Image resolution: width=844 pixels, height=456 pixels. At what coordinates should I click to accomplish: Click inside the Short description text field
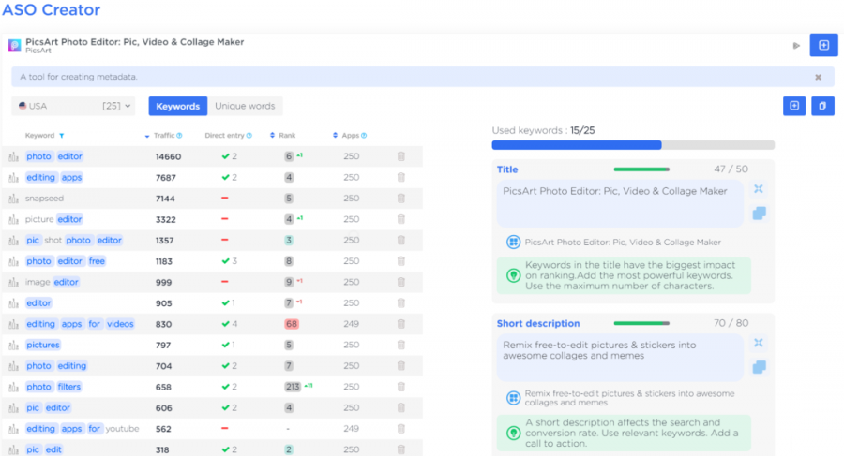pos(620,357)
